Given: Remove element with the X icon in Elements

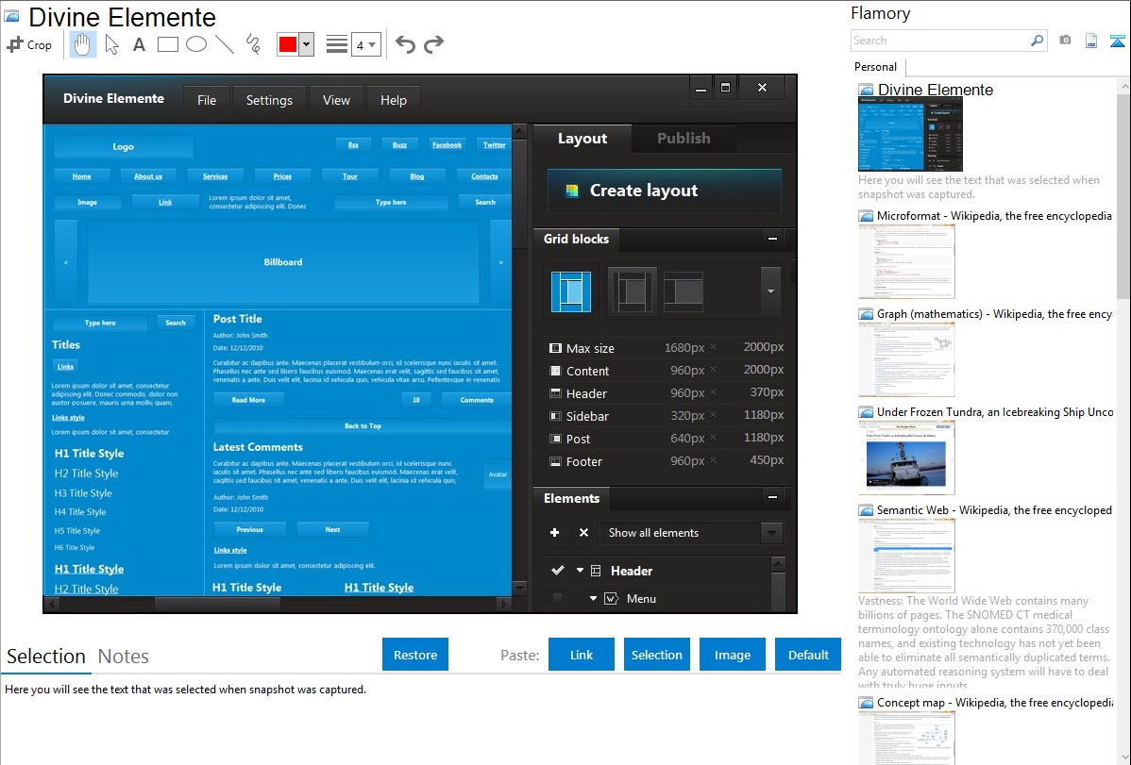Looking at the screenshot, I should click(x=583, y=533).
